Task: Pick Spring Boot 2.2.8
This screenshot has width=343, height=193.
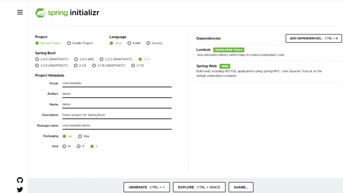Action: [76, 65]
